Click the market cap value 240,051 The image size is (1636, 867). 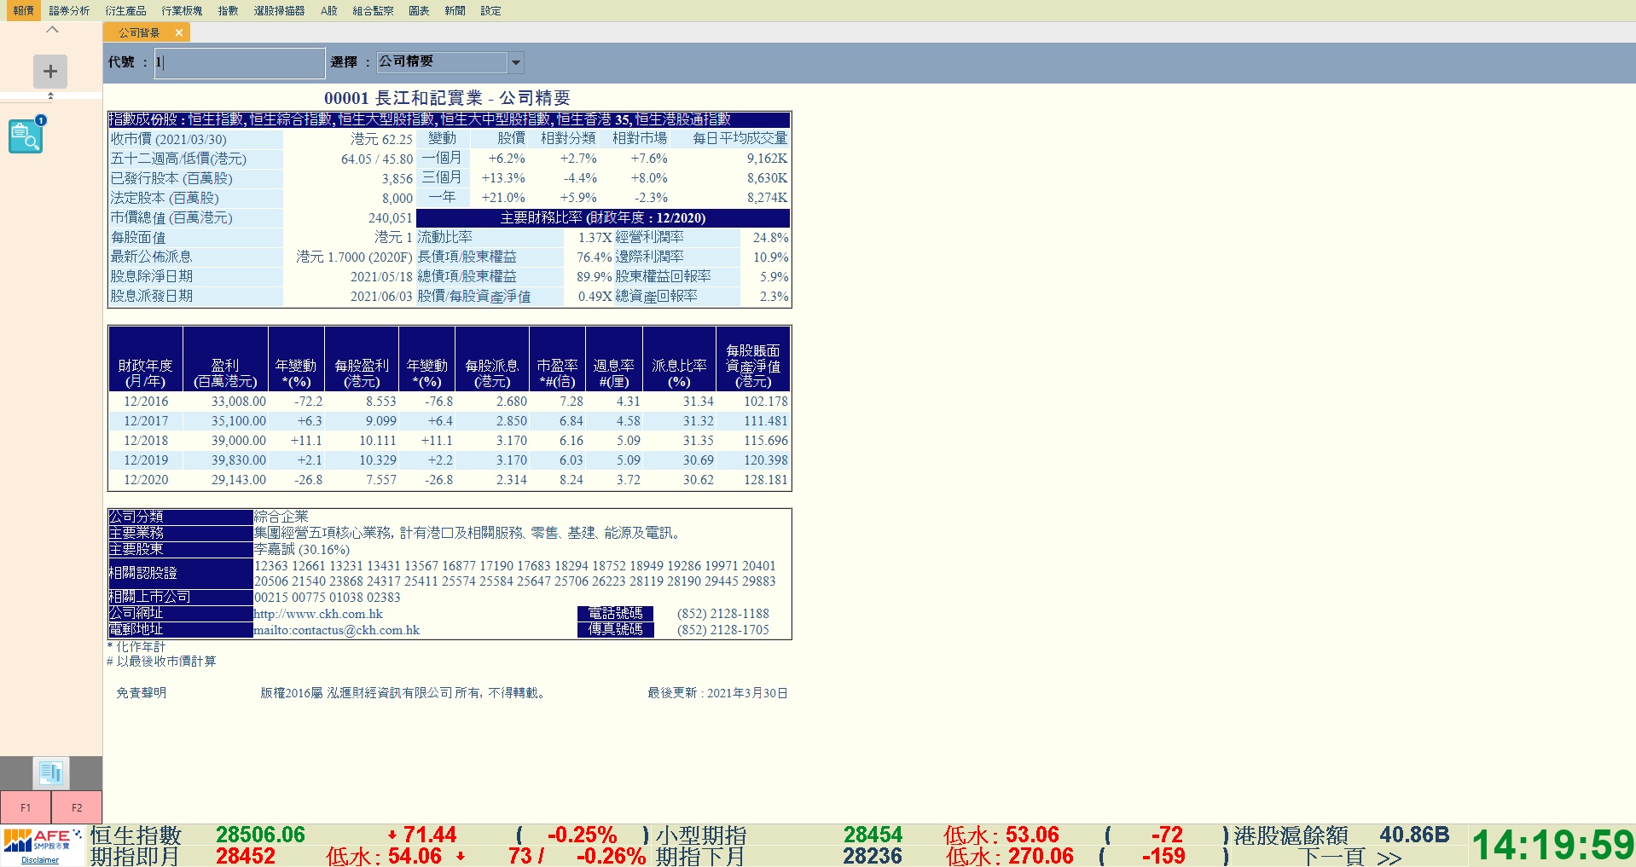tap(391, 218)
